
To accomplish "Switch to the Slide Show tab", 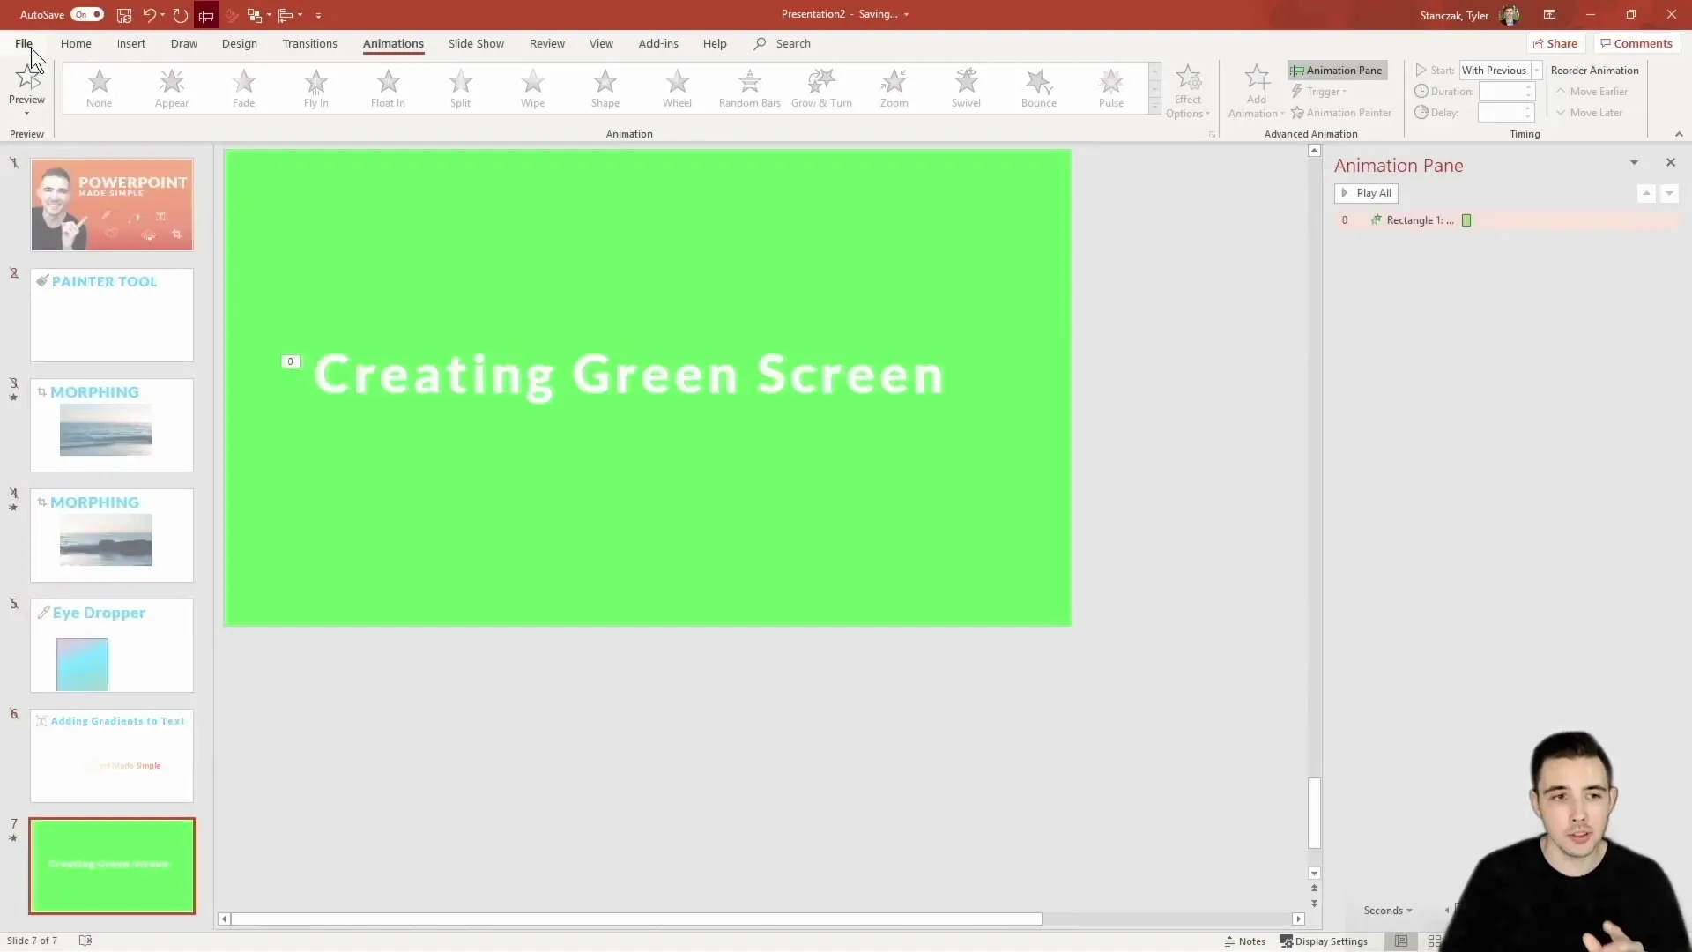I will [476, 43].
